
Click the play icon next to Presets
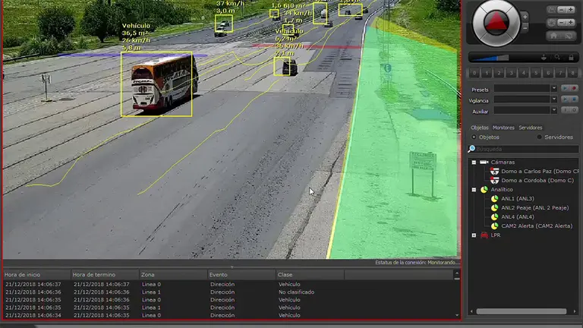coord(563,89)
